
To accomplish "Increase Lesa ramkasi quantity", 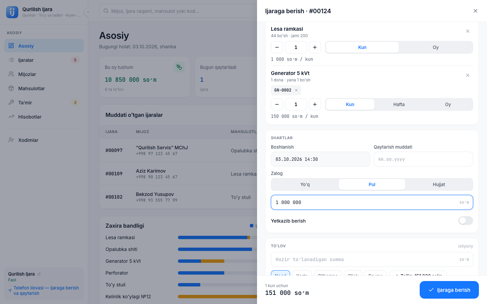I will (315, 47).
